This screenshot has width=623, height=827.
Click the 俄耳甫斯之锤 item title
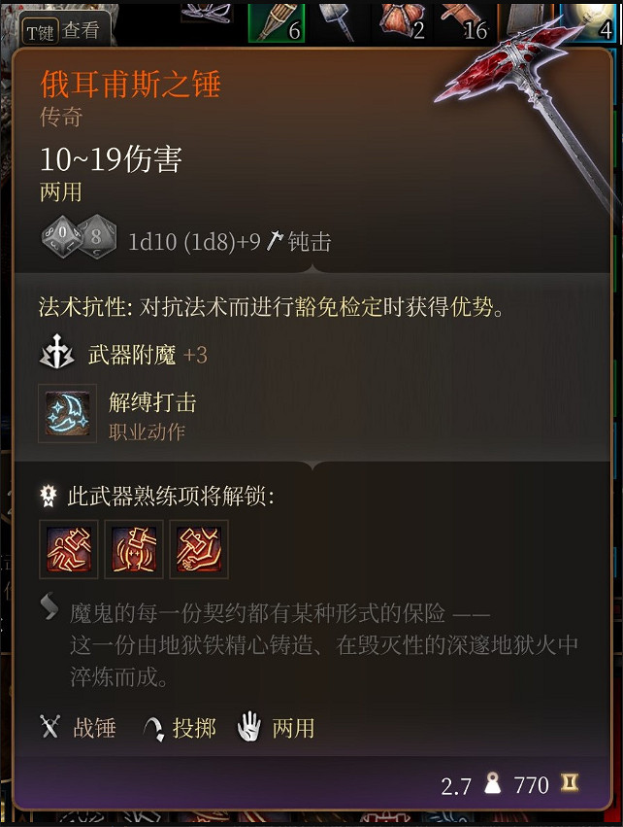point(130,85)
